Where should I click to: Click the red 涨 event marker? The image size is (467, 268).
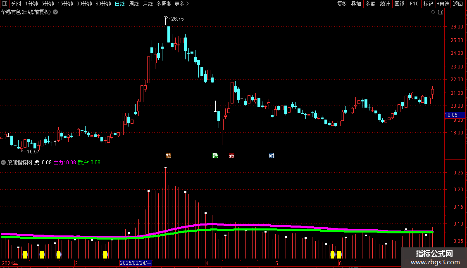[x=232, y=156]
